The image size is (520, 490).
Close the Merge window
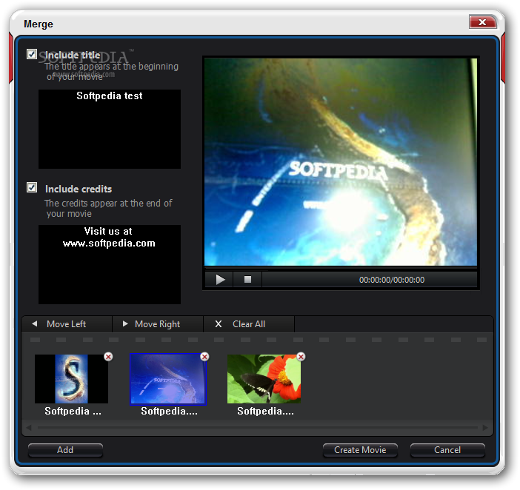[x=482, y=22]
